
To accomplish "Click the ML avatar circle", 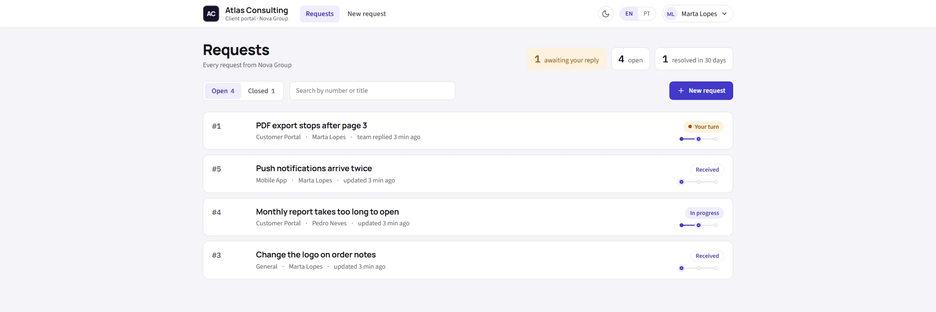I will [x=671, y=14].
